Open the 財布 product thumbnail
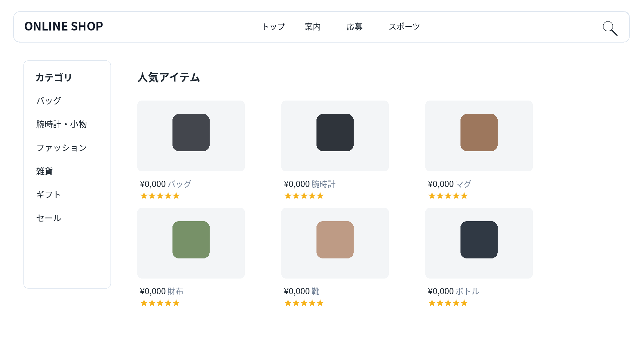The width and height of the screenshot is (643, 362). point(191,243)
